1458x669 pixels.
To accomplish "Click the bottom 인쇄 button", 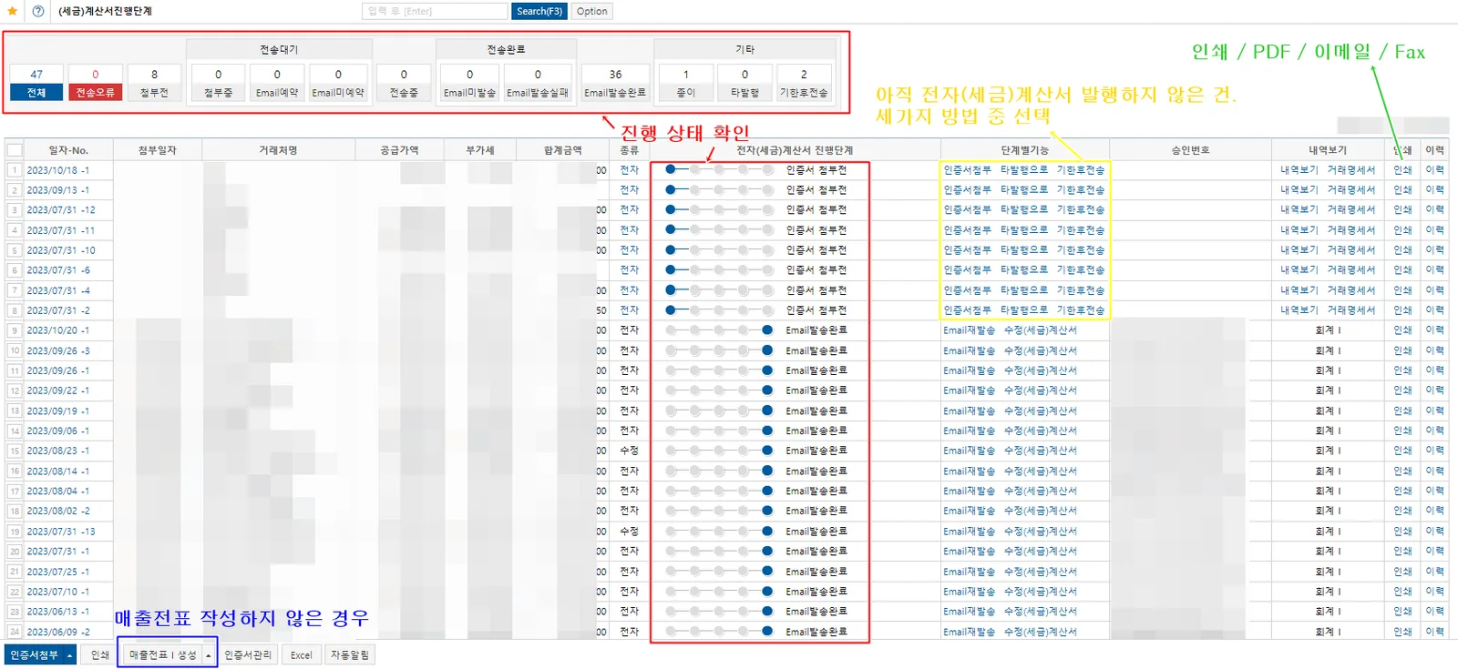I will tap(100, 655).
